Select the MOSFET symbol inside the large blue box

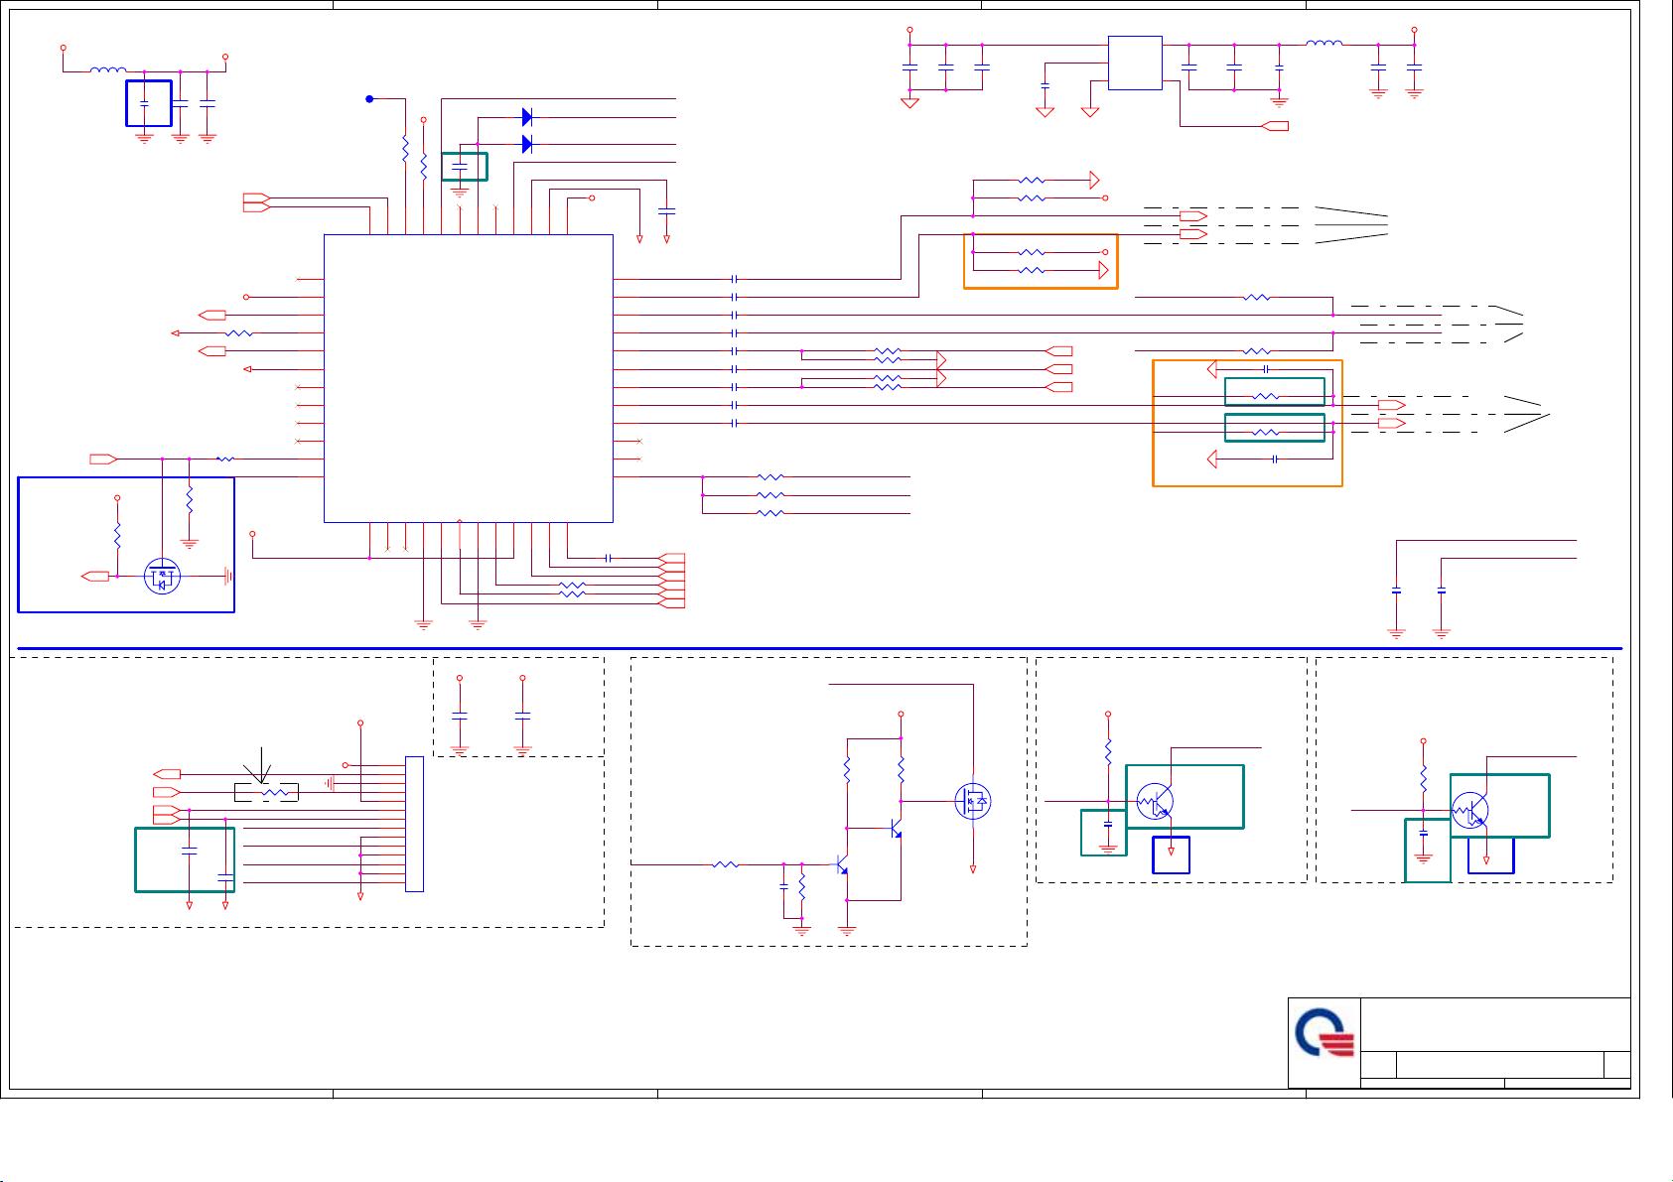[162, 576]
